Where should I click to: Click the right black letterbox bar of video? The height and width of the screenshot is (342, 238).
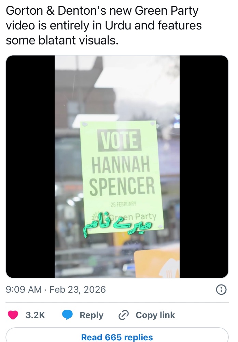coord(204,167)
